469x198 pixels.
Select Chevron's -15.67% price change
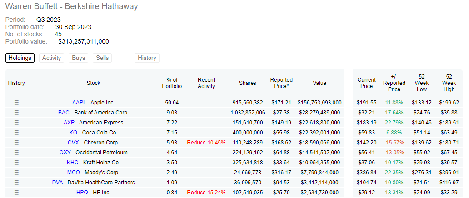394,143
